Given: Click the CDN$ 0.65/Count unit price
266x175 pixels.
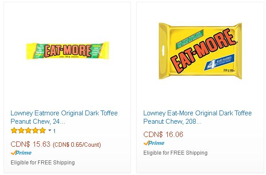Looking at the screenshot, I should point(77,145).
